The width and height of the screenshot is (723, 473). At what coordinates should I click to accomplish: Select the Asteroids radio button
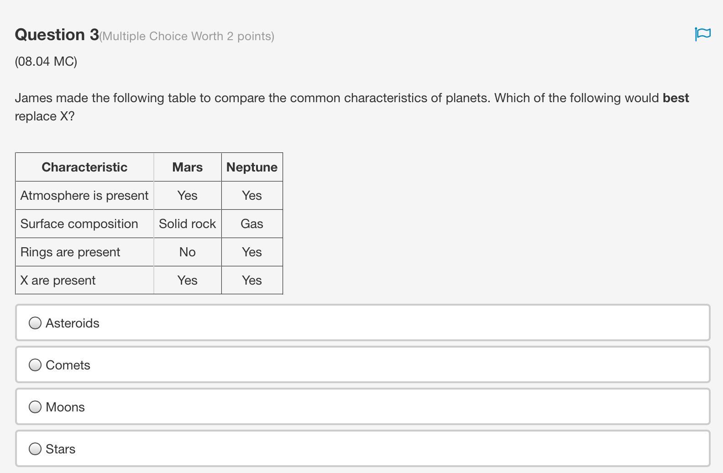click(x=35, y=323)
